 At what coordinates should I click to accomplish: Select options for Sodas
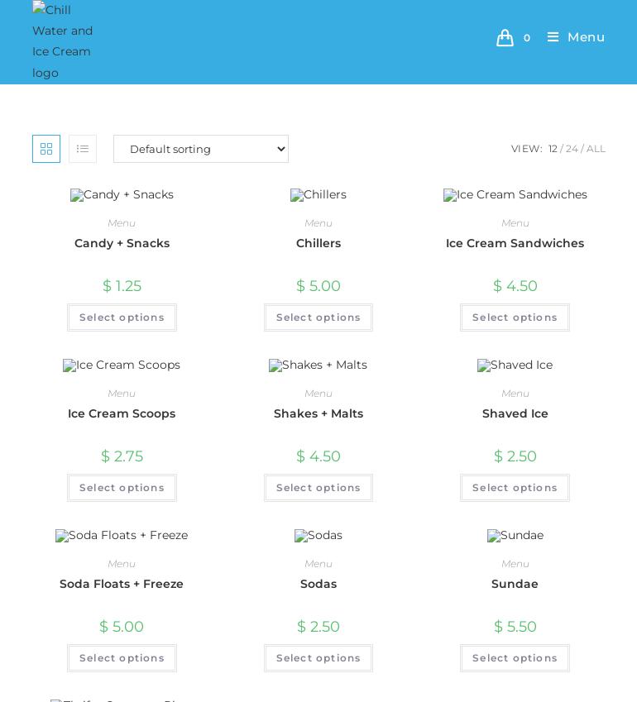pos(318,658)
